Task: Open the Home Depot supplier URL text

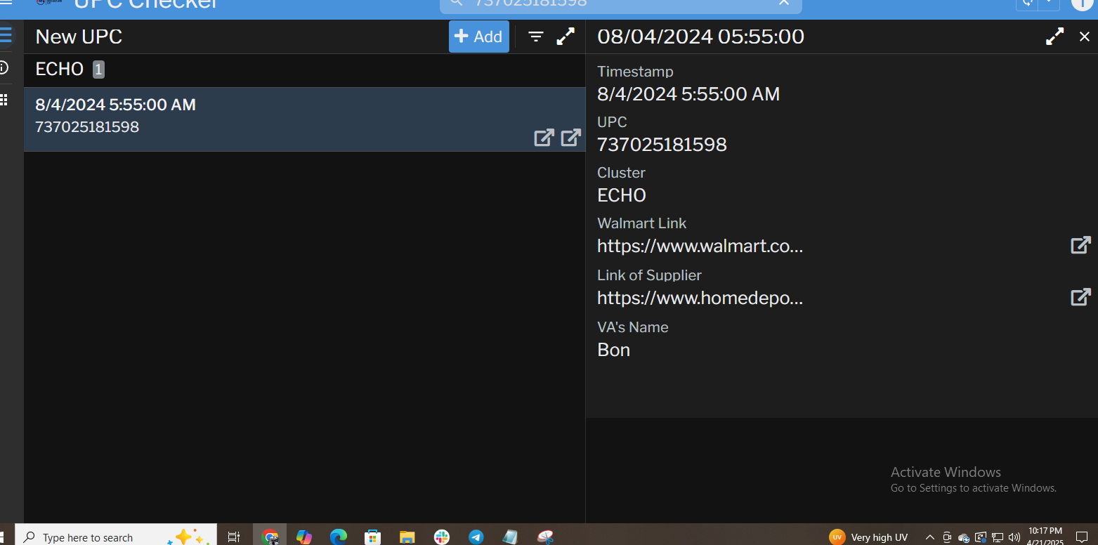Action: (700, 298)
